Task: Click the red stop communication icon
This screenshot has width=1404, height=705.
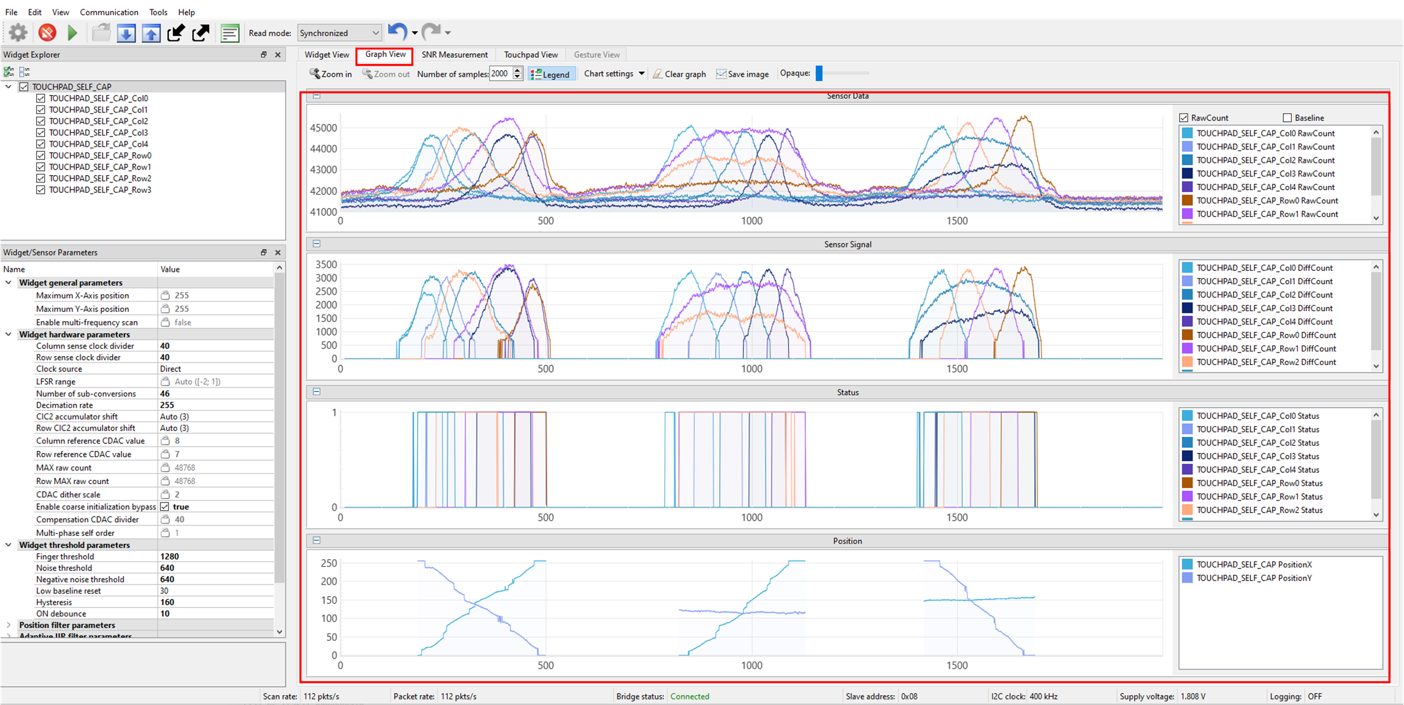Action: (47, 33)
